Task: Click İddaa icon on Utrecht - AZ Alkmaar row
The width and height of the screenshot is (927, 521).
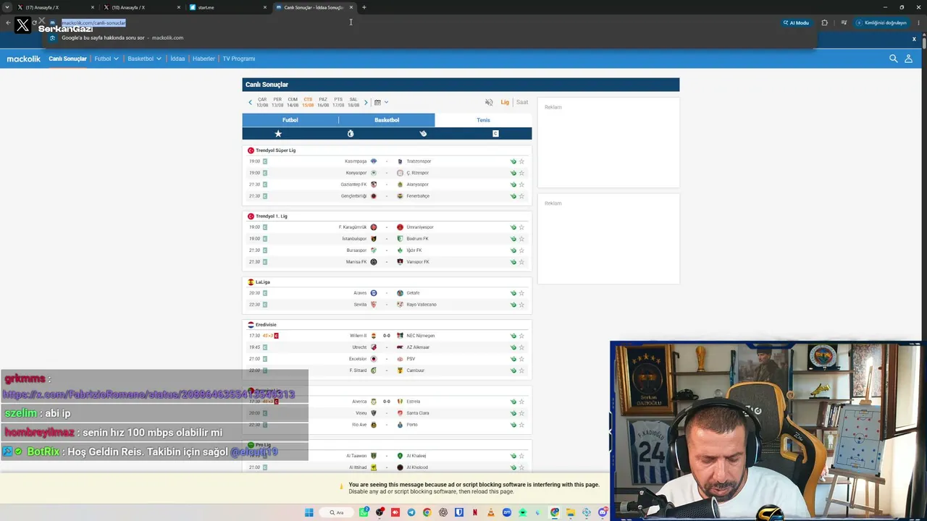Action: [x=513, y=347]
